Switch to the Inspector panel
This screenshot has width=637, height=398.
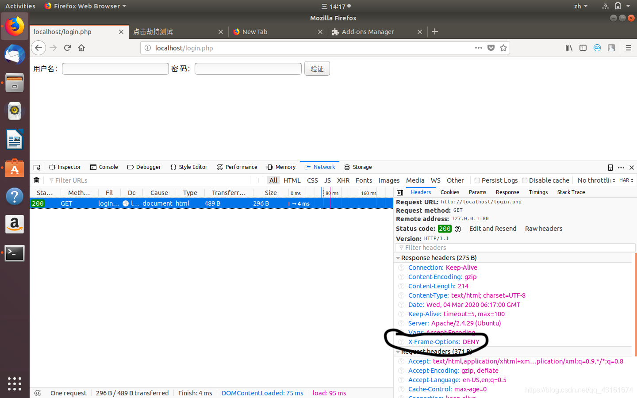coord(65,167)
